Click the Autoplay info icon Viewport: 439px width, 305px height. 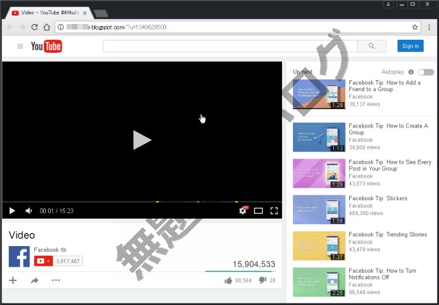coord(411,72)
